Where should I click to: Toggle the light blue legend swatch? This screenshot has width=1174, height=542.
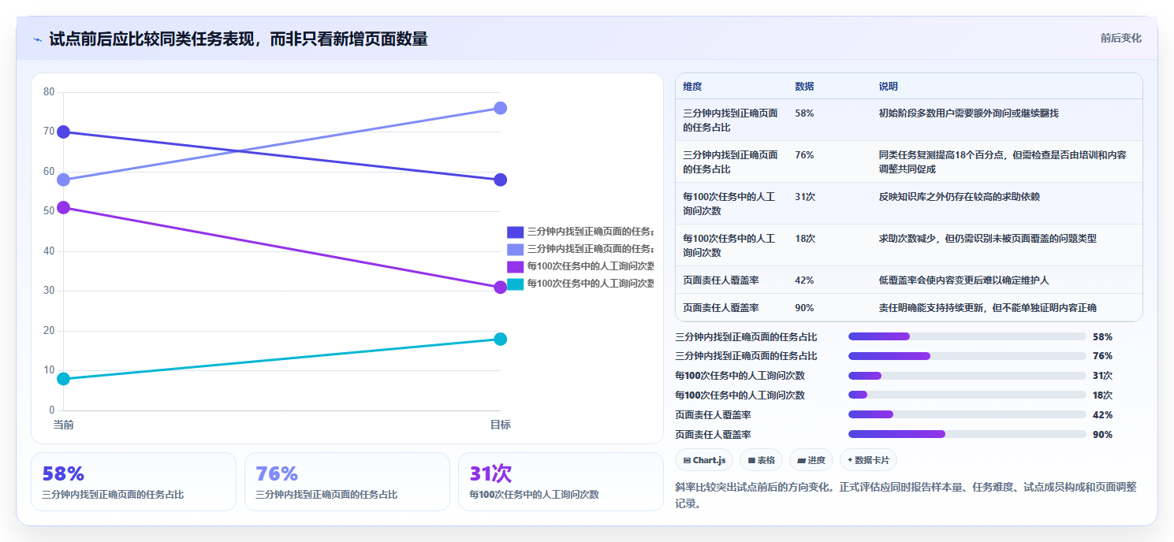tap(515, 249)
